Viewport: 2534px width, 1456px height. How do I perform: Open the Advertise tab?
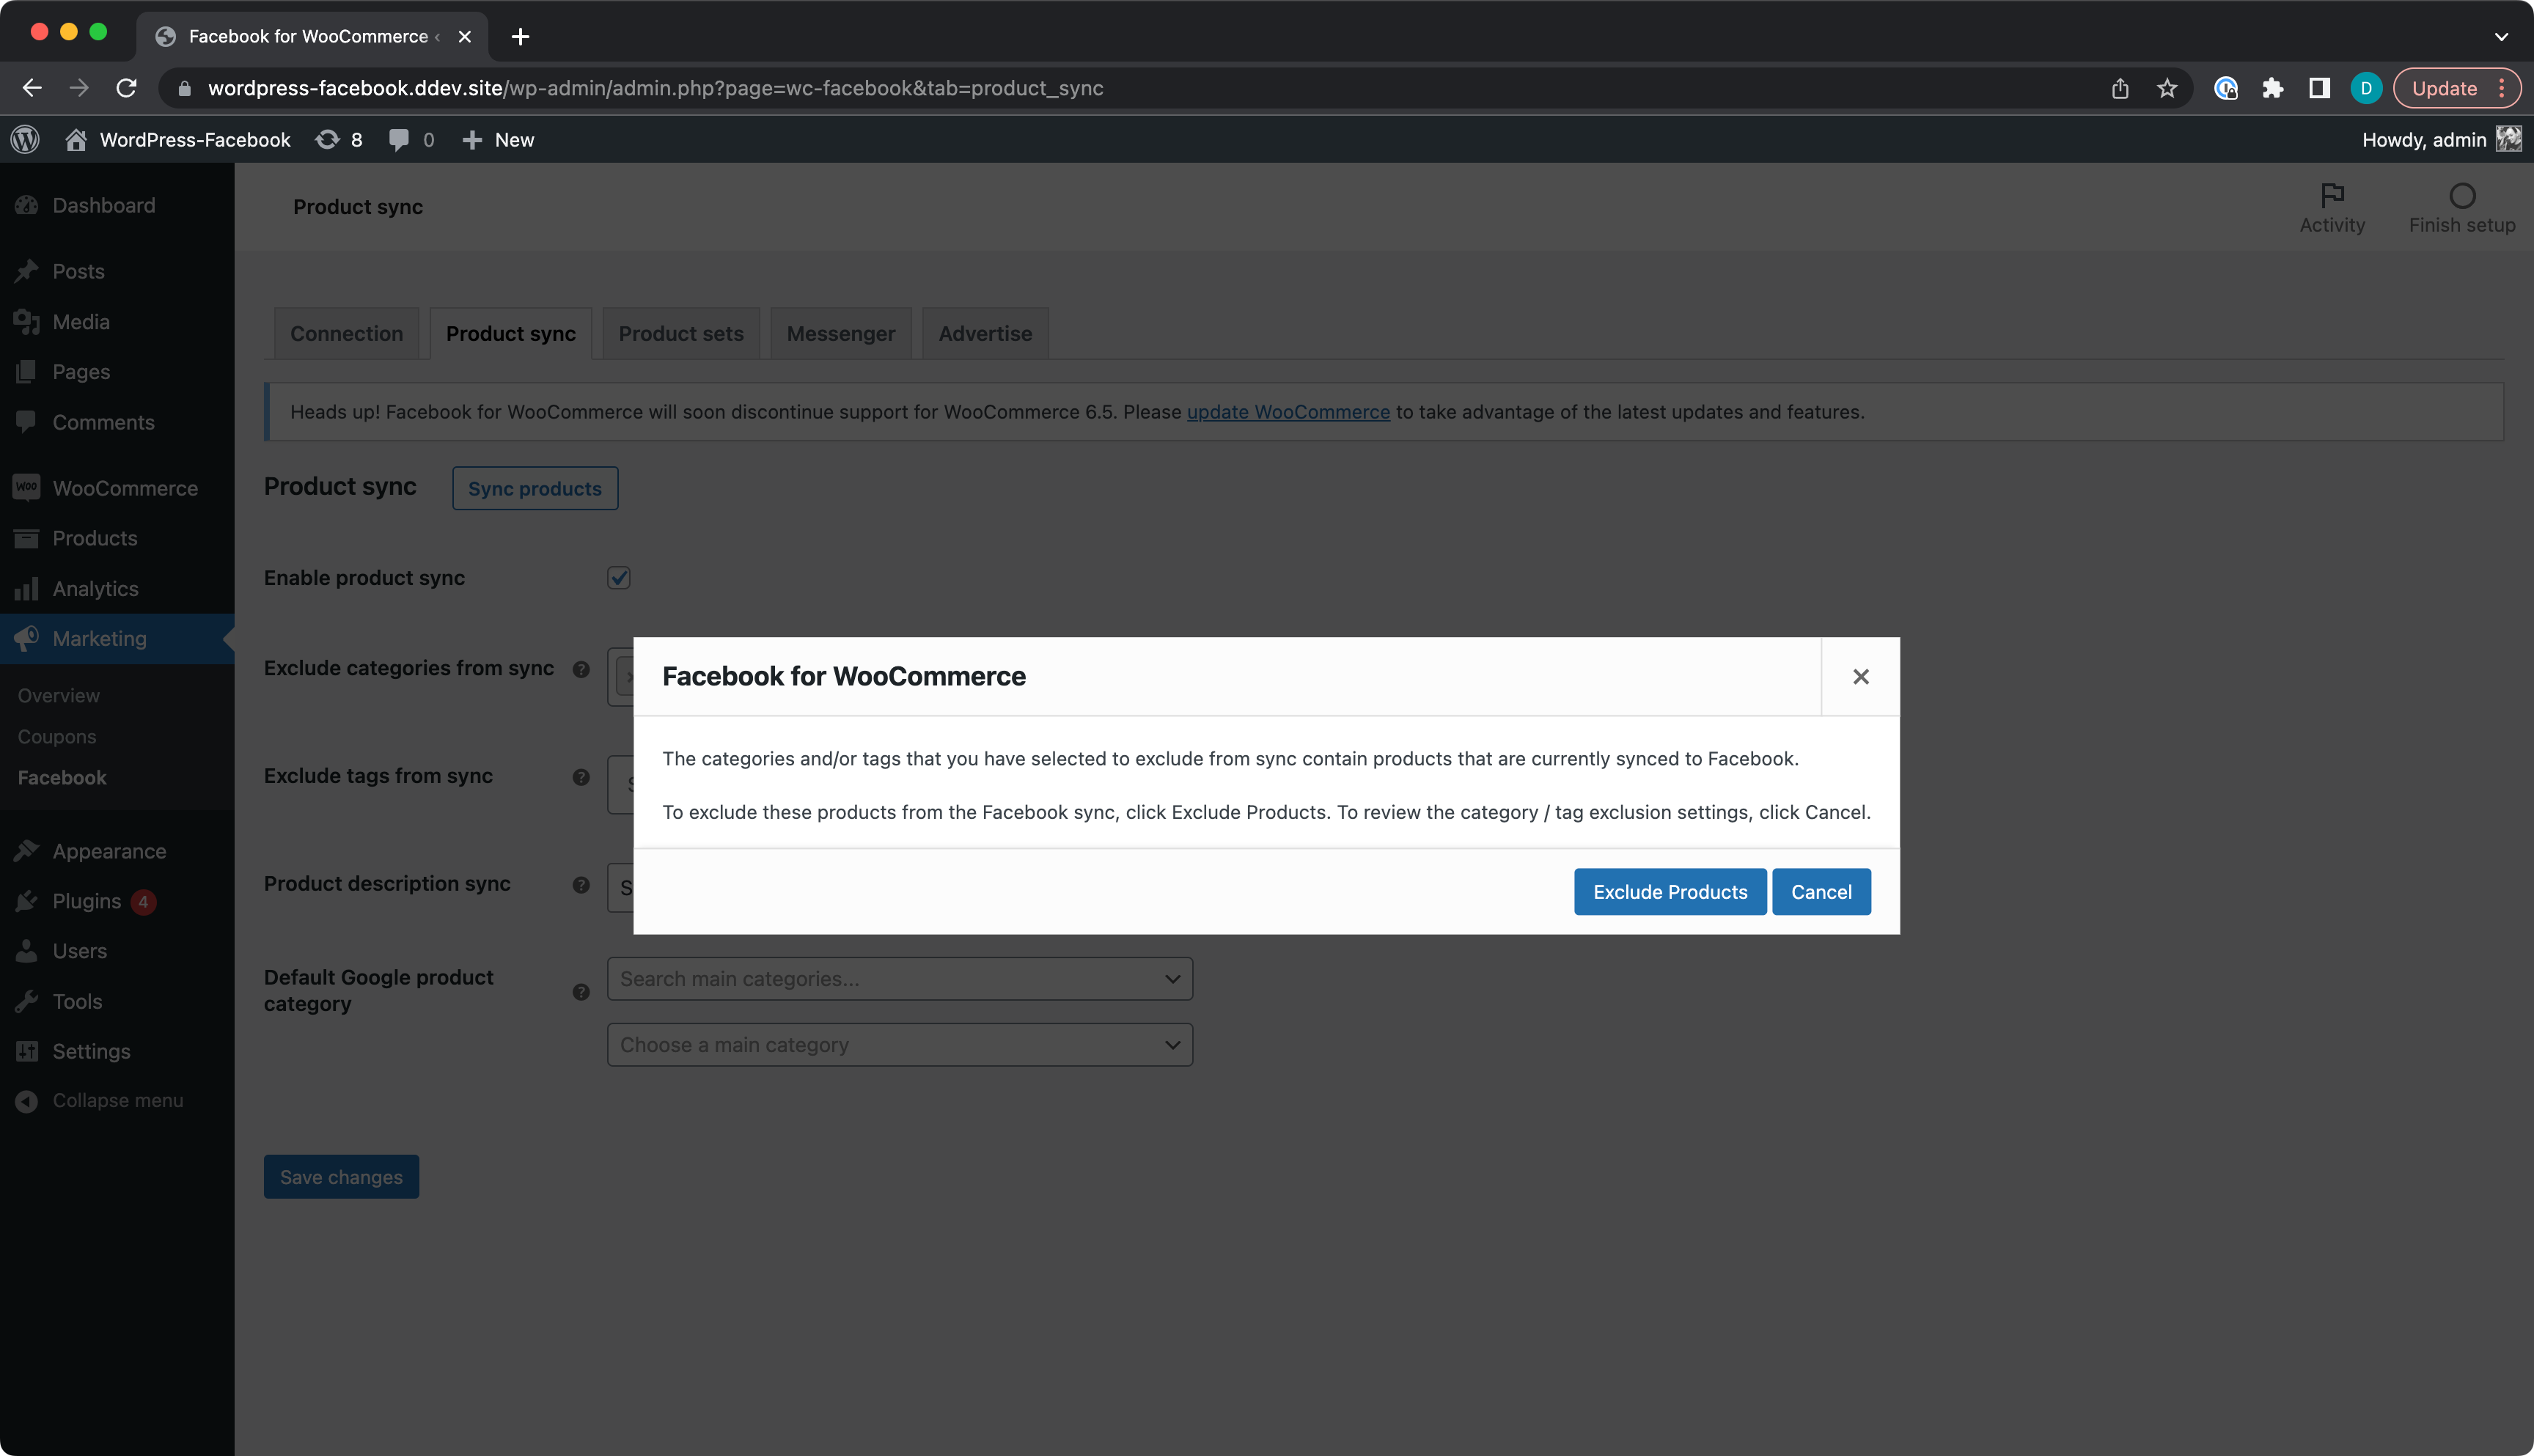[985, 334]
